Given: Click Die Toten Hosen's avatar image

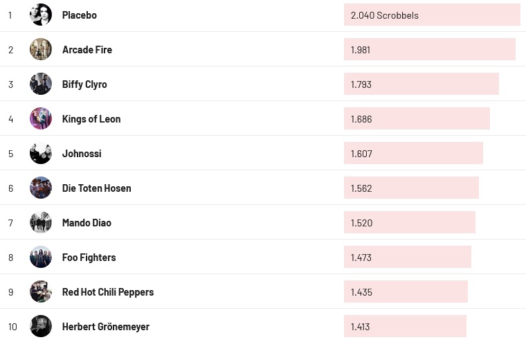Looking at the screenshot, I should [41, 188].
